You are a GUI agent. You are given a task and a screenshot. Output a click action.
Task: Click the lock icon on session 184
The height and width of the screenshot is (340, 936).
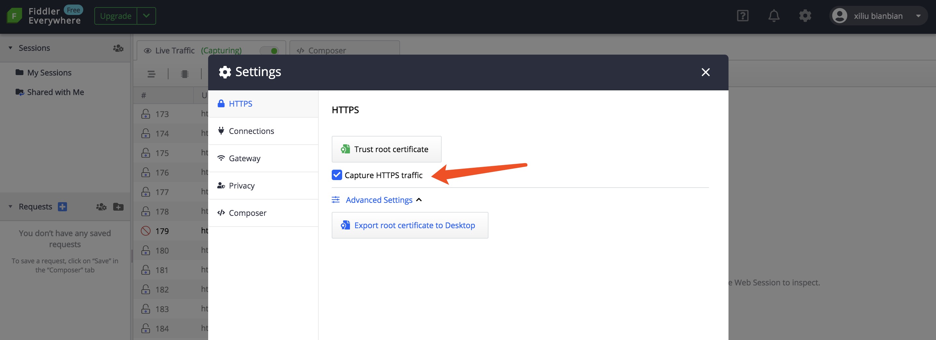point(145,328)
